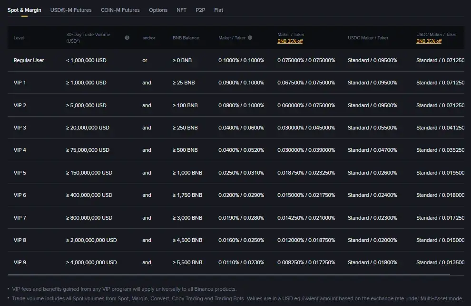Click the '≥ 2,000,000,000 USD' volume cell
The width and height of the screenshot is (471, 306).
pyautogui.click(x=92, y=240)
